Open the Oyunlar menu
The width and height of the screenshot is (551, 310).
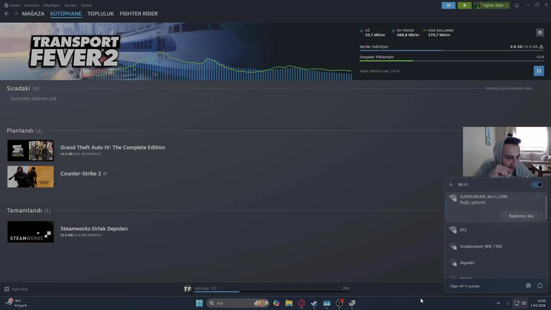pos(70,5)
